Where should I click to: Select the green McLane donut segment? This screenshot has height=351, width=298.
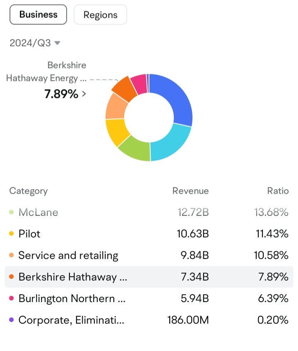pos(136,149)
